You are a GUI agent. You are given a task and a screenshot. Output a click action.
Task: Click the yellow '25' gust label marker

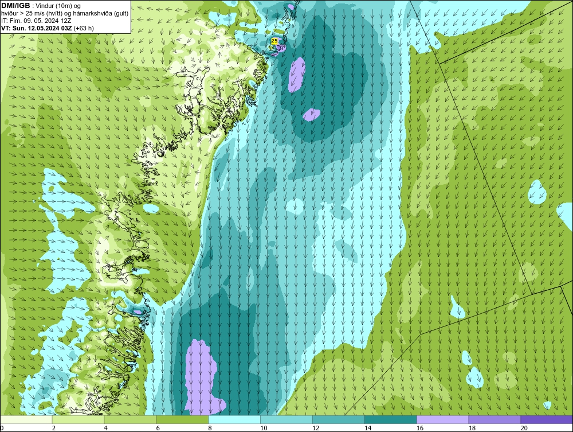coord(274,41)
